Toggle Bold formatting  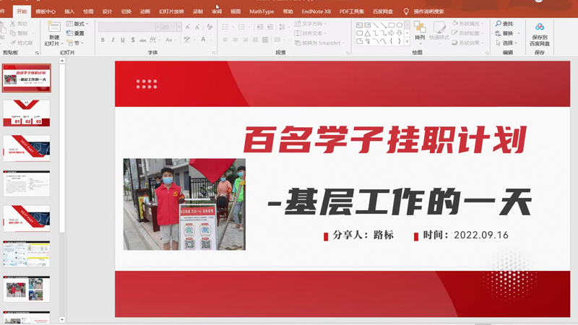click(103, 40)
